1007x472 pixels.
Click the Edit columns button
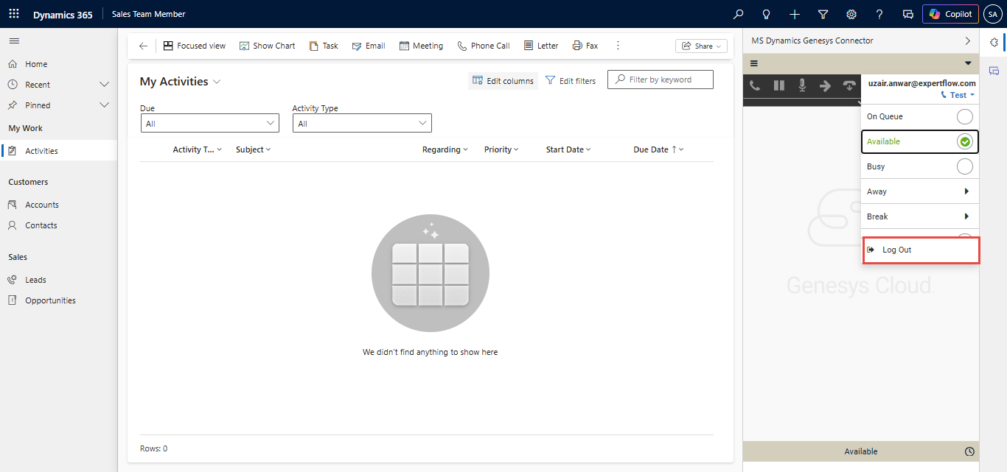503,81
